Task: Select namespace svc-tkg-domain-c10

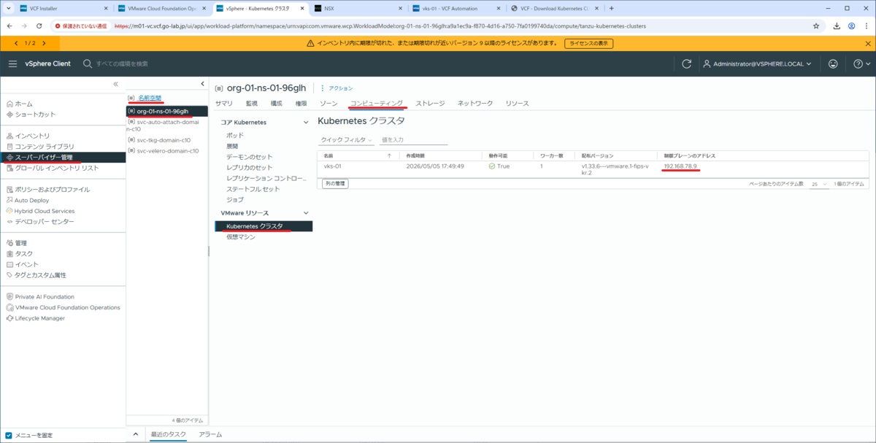Action: click(164, 140)
